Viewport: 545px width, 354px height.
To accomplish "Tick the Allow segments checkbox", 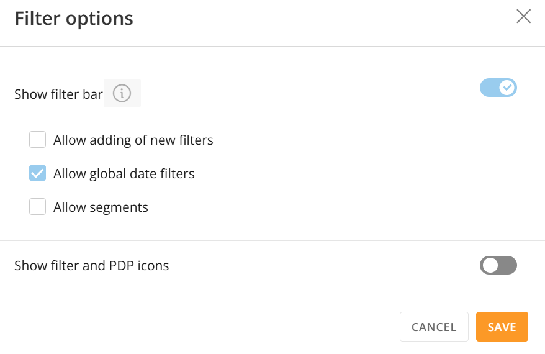I will click(38, 207).
